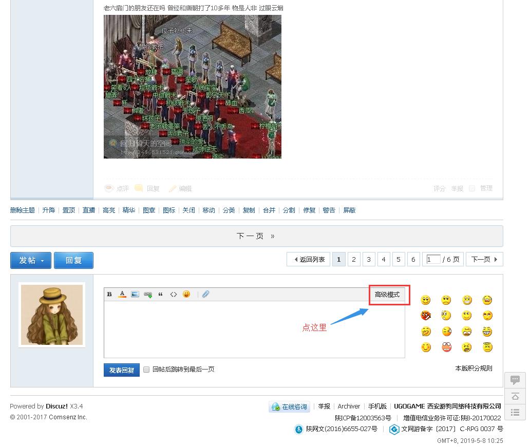Screen dimensions: 530x447
Task: Click 陕网文 license badge icon in footer
Action: pyautogui.click(x=299, y=429)
